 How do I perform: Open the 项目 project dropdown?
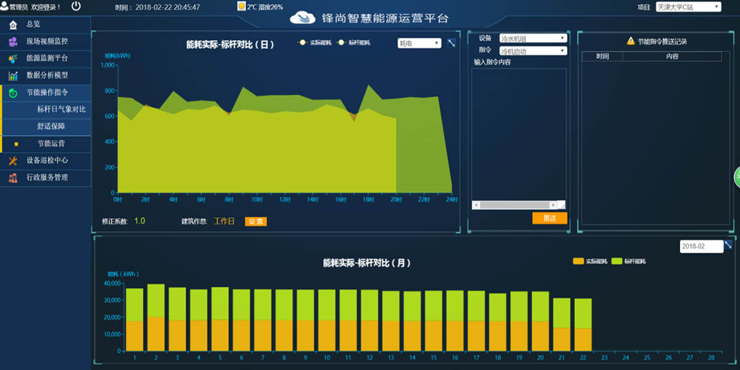[x=688, y=7]
